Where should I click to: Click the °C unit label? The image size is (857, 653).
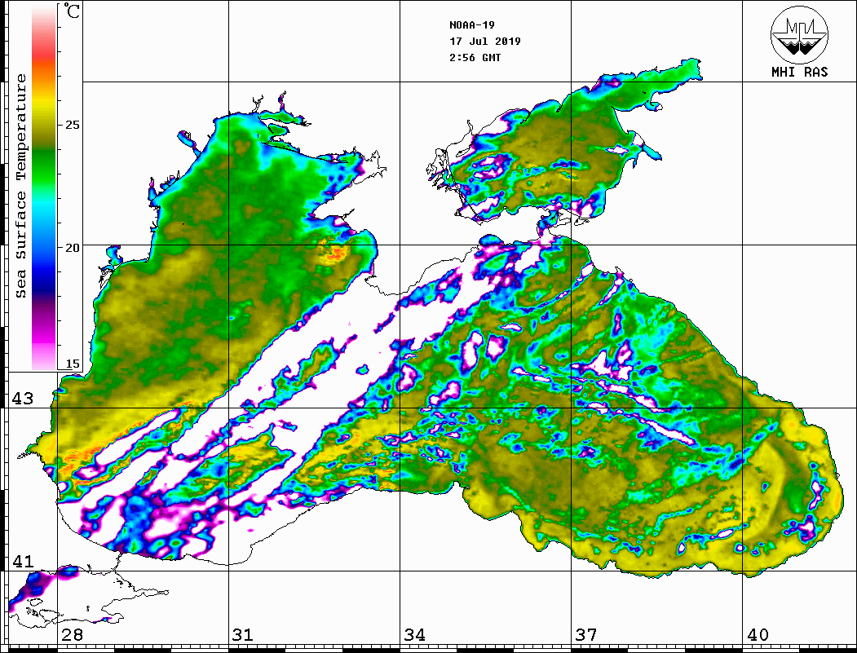click(72, 11)
